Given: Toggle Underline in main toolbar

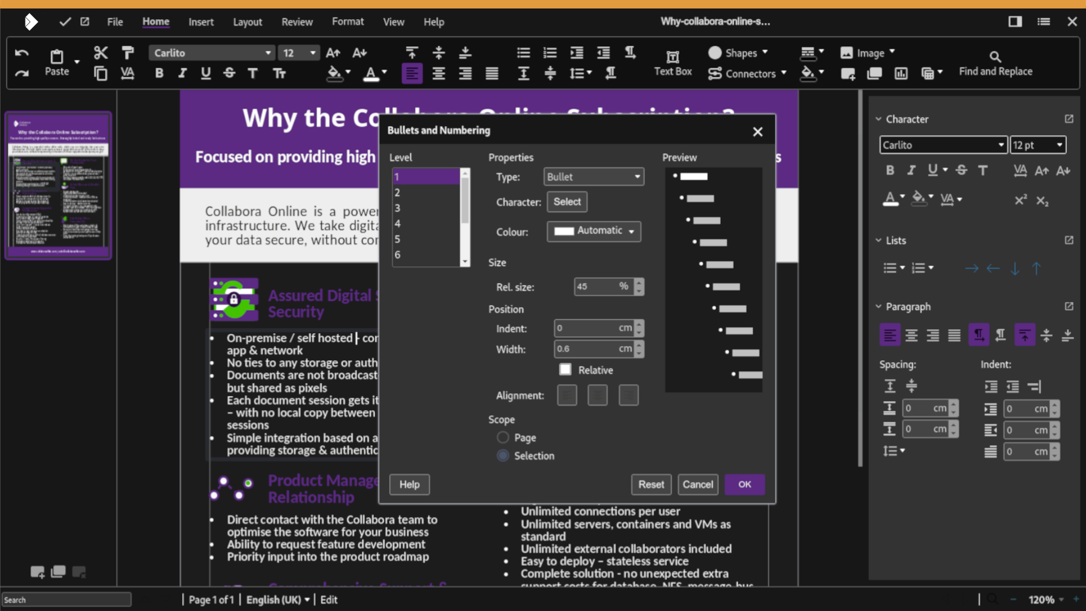Looking at the screenshot, I should tap(206, 73).
